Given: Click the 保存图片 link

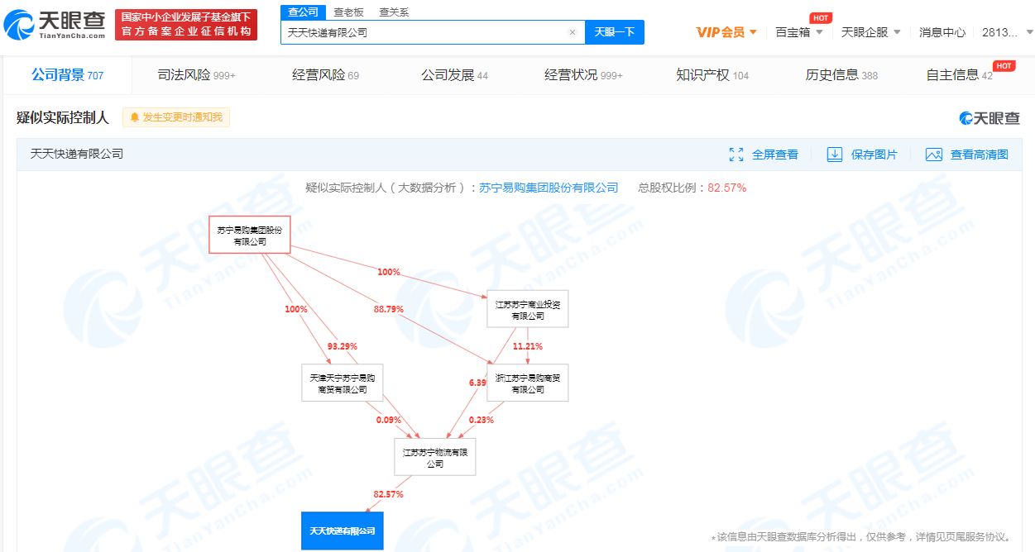Looking at the screenshot, I should coord(874,155).
